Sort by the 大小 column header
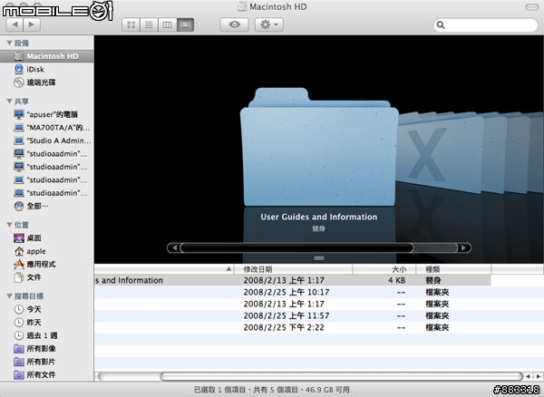Image resolution: width=544 pixels, height=397 pixels. click(384, 269)
